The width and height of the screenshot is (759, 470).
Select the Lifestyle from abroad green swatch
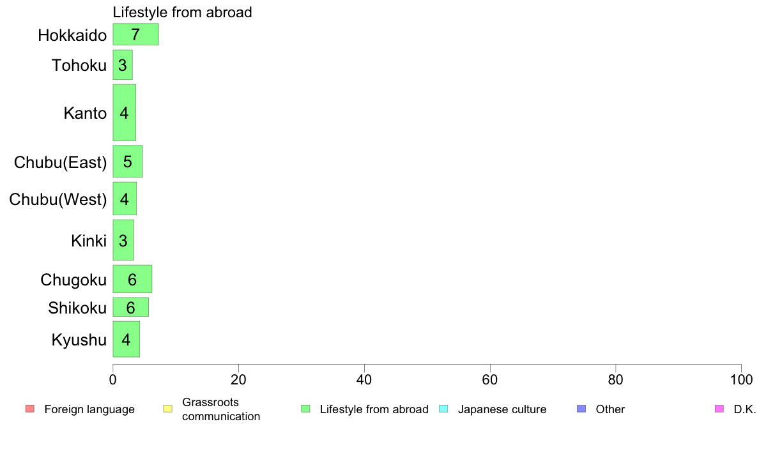tap(305, 409)
